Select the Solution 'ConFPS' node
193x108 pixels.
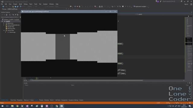(11, 19)
